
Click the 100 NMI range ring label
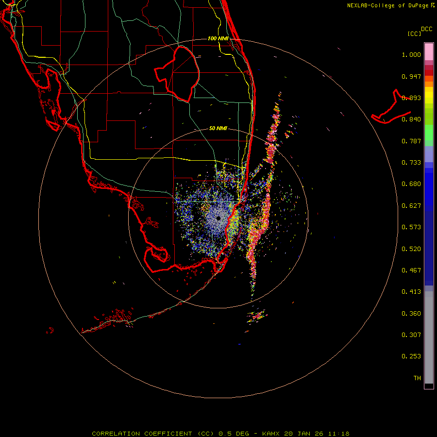pyautogui.click(x=218, y=38)
